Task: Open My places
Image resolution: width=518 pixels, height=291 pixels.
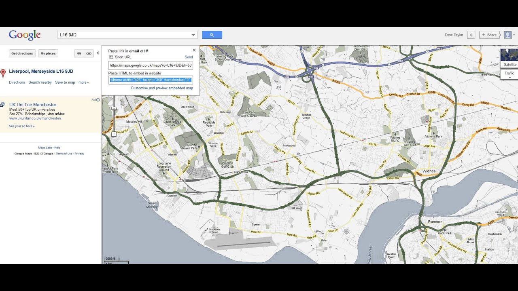Action: coord(48,53)
